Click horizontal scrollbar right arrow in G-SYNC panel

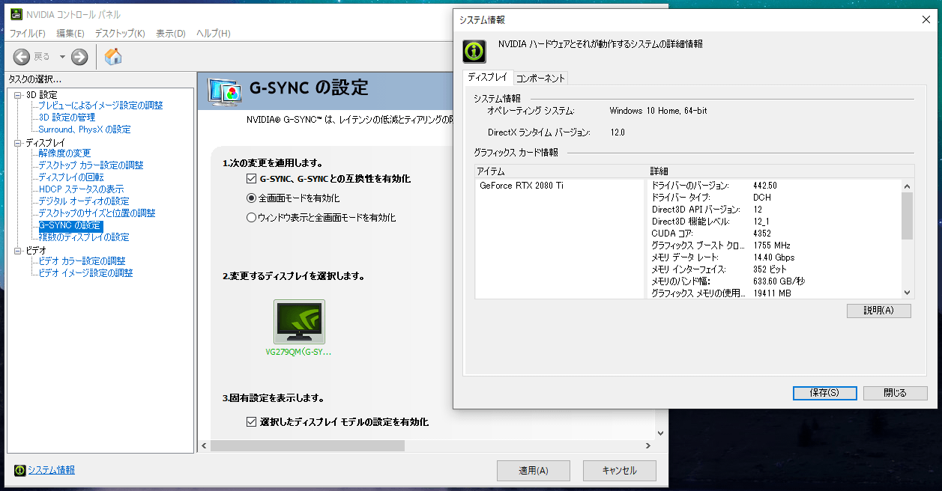click(x=647, y=445)
